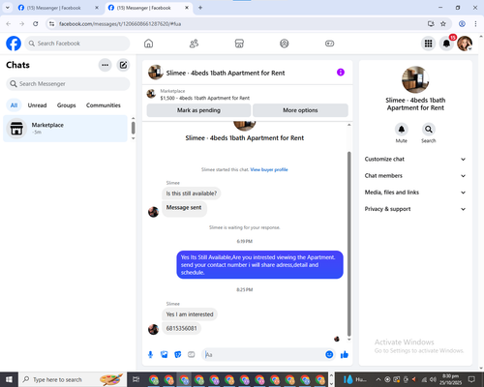Open the Facebook home logo
484x387 pixels.
[x=14, y=44]
